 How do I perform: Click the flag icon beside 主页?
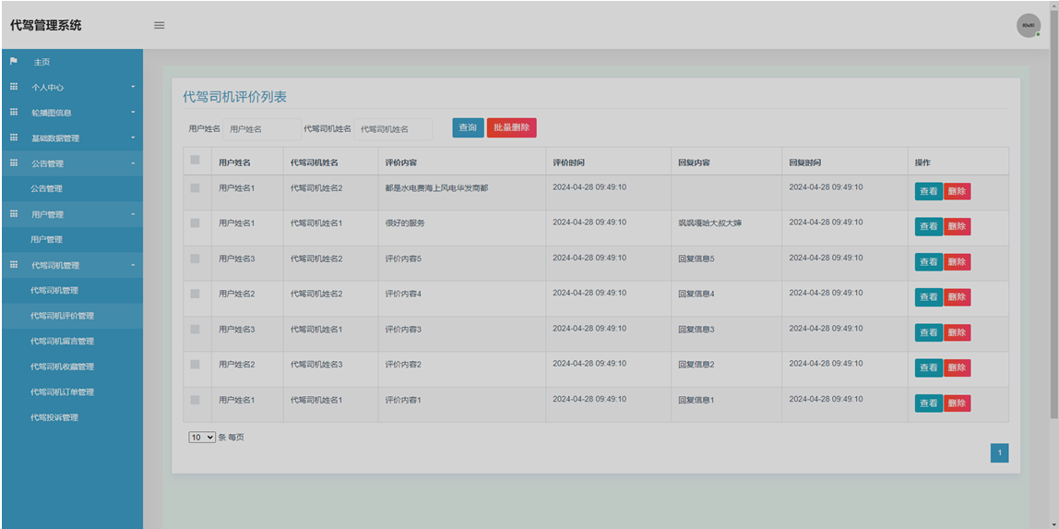[x=14, y=62]
